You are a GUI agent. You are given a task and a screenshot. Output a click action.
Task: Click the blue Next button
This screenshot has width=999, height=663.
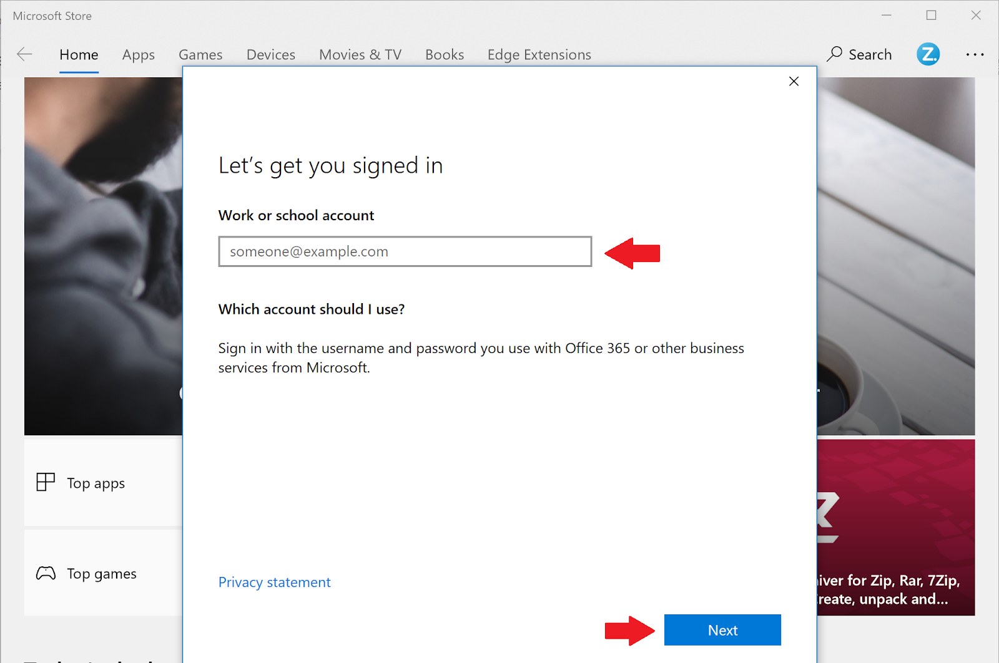tap(722, 630)
